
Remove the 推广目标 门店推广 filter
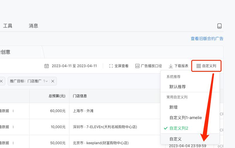(x=53, y=81)
